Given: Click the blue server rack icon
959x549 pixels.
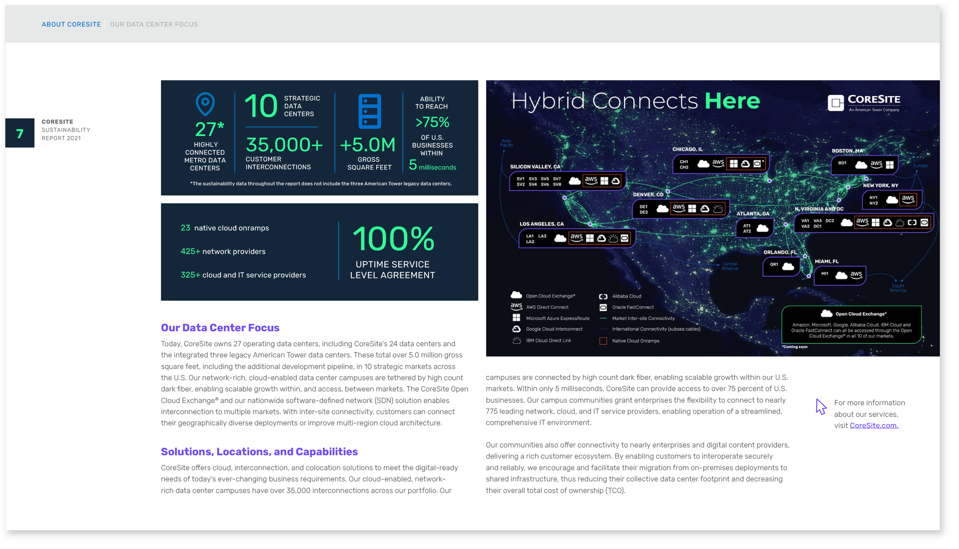Looking at the screenshot, I should (x=369, y=111).
